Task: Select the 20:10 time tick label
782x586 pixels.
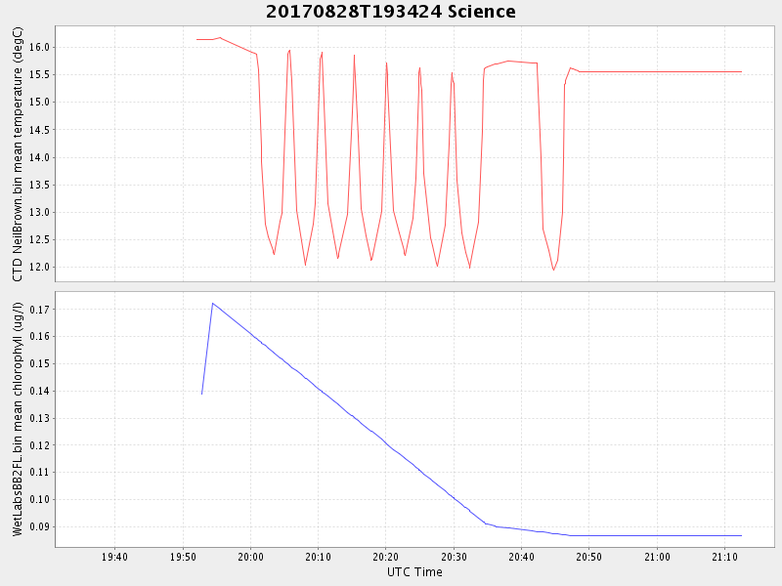Action: coord(319,557)
